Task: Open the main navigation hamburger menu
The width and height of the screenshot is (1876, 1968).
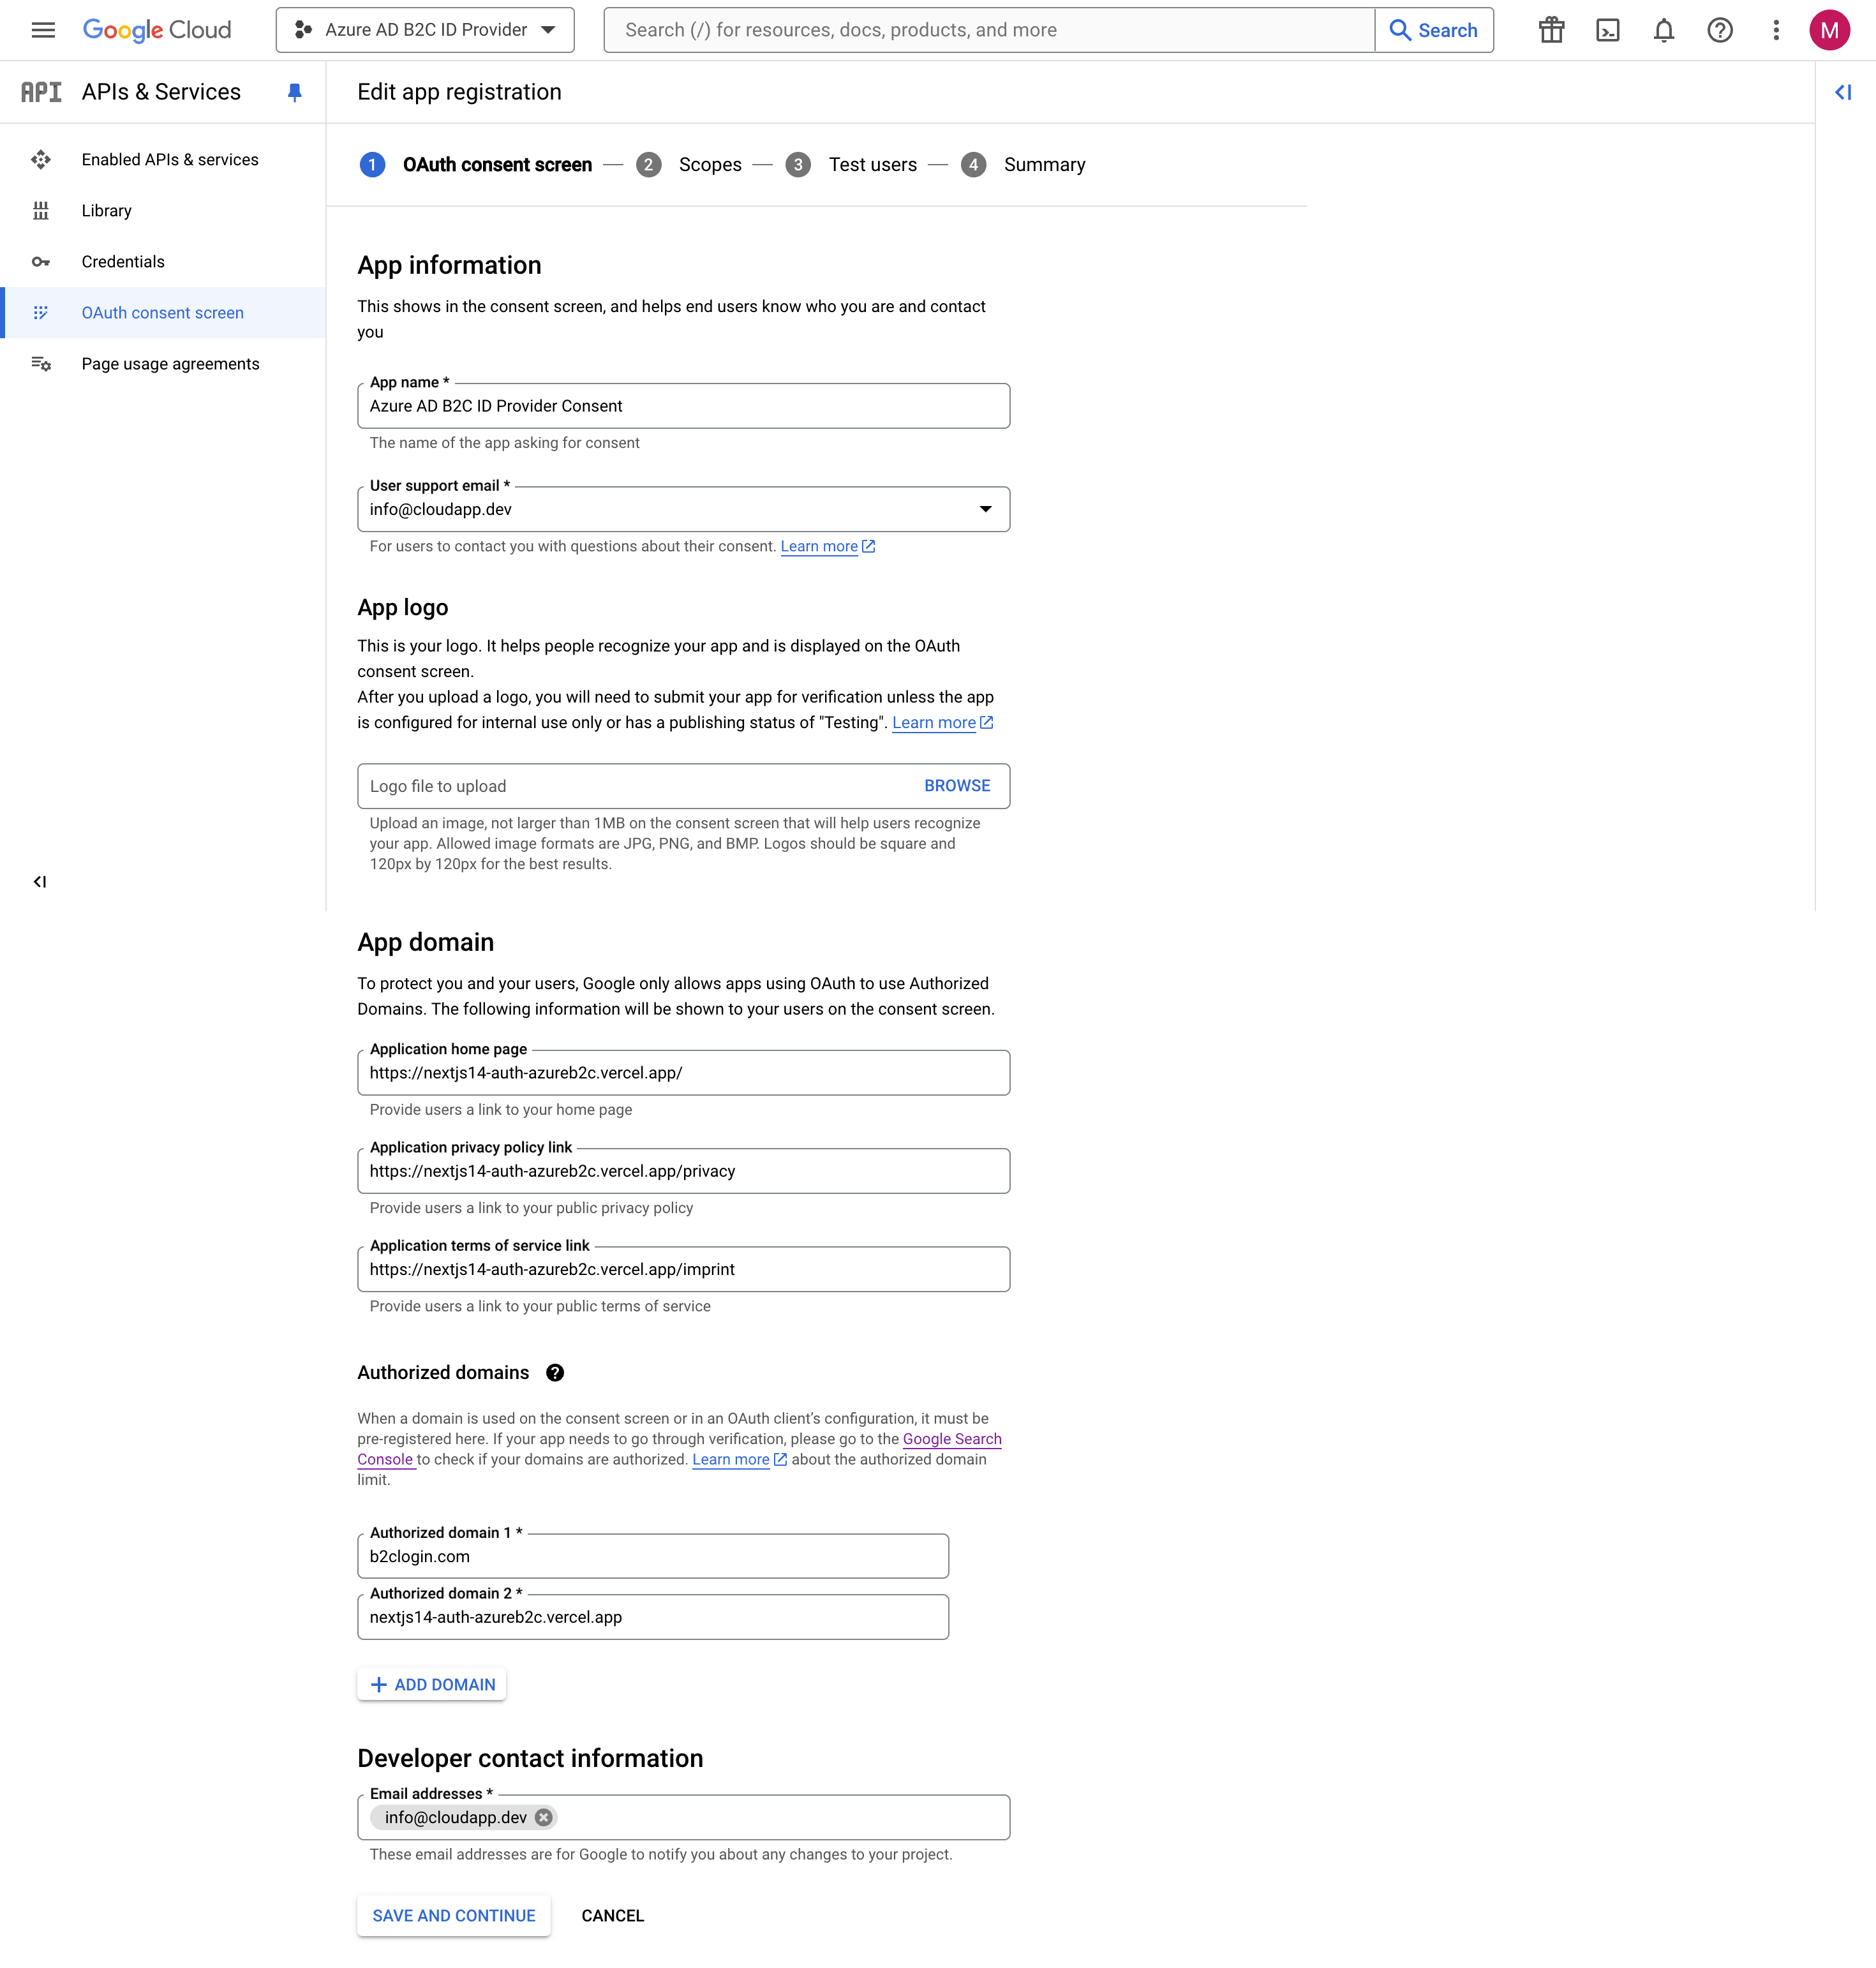Action: point(43,30)
